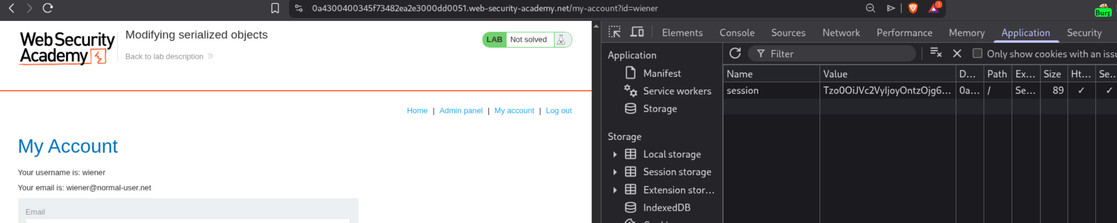
Task: Click the bookmark icon in address bar
Action: click(x=275, y=8)
